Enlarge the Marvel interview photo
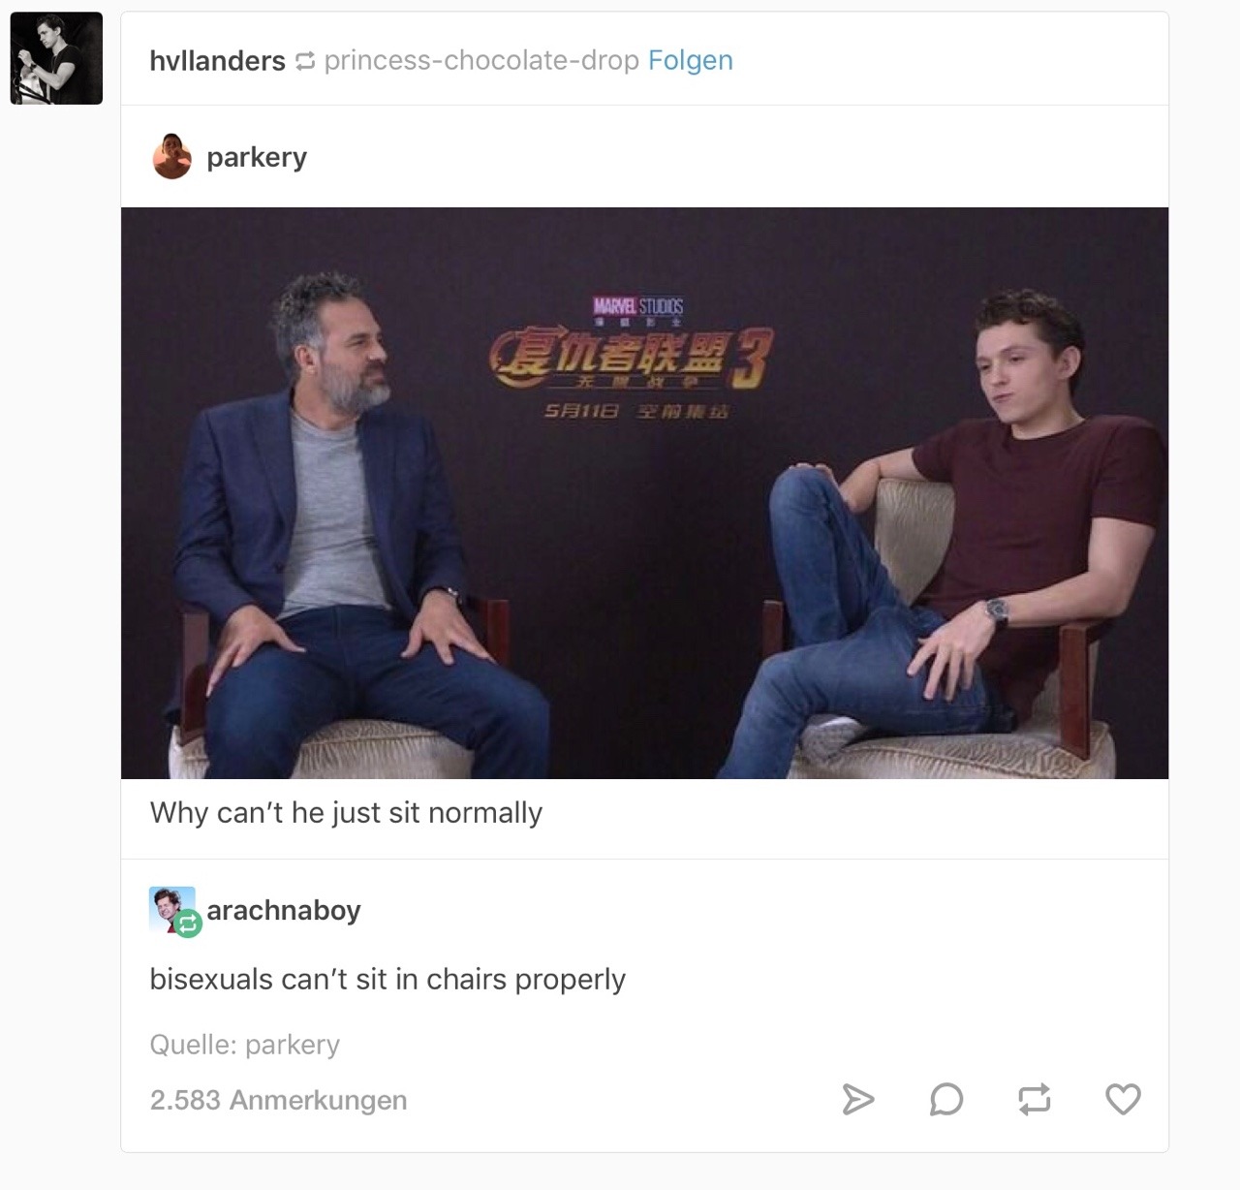The width and height of the screenshot is (1240, 1190). pyautogui.click(x=644, y=493)
